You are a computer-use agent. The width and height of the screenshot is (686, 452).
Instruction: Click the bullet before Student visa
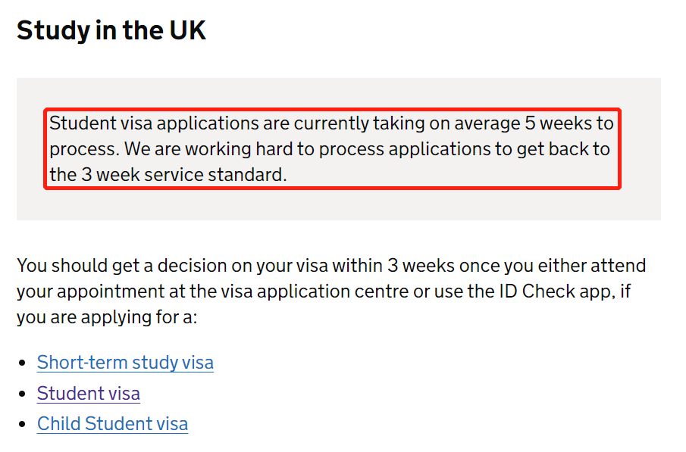coord(23,394)
